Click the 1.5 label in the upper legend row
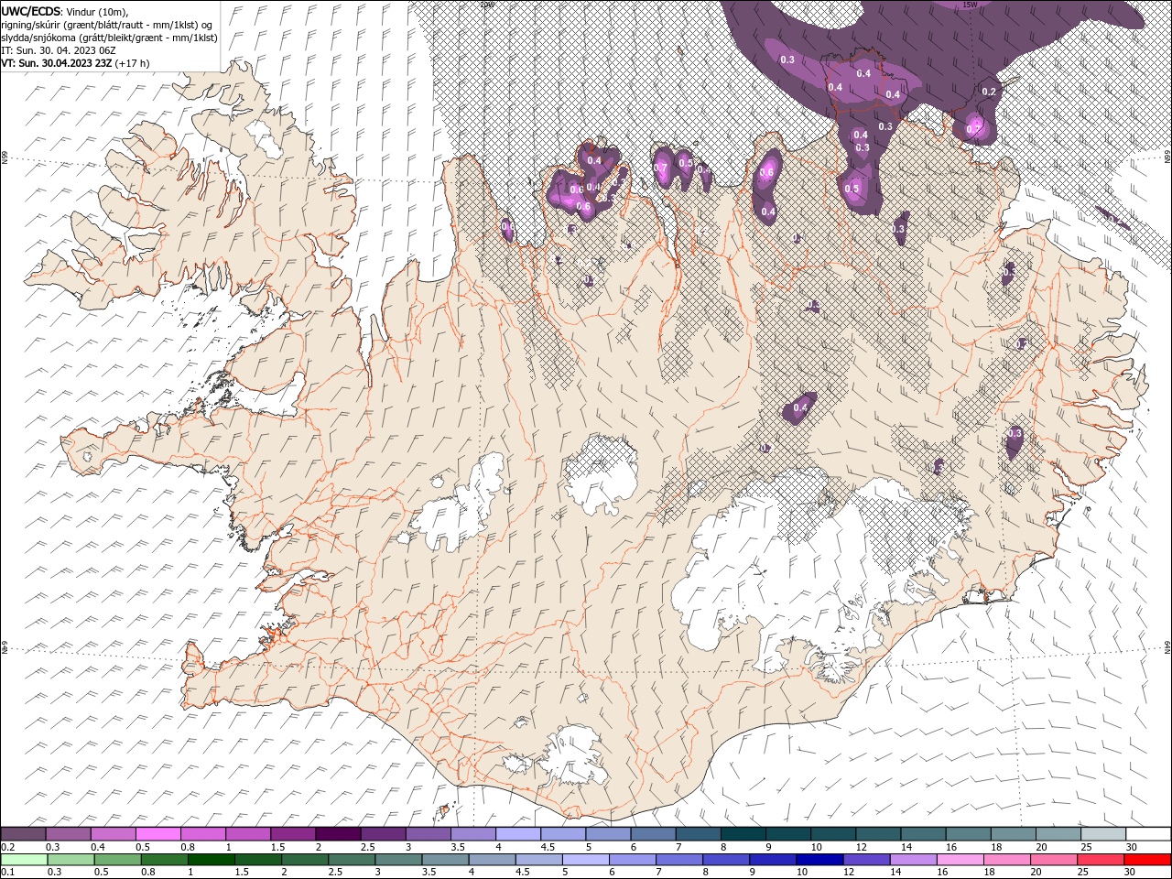 point(277,847)
